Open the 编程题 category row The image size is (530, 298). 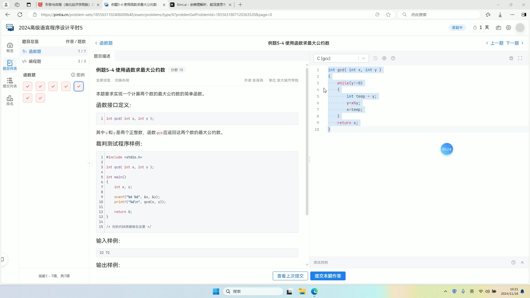54,61
